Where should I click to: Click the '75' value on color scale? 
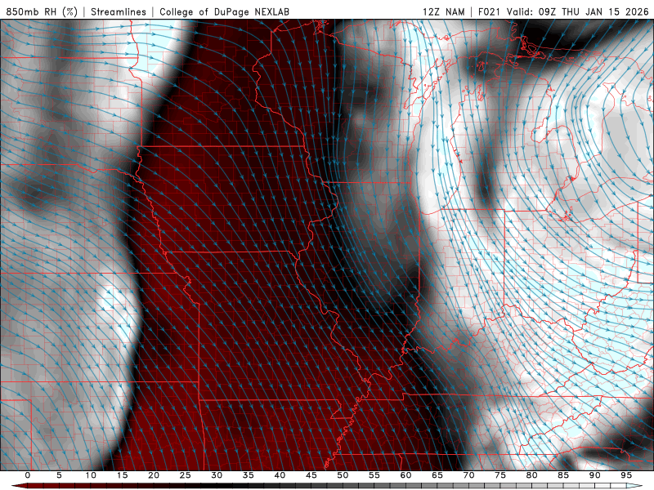click(x=500, y=475)
